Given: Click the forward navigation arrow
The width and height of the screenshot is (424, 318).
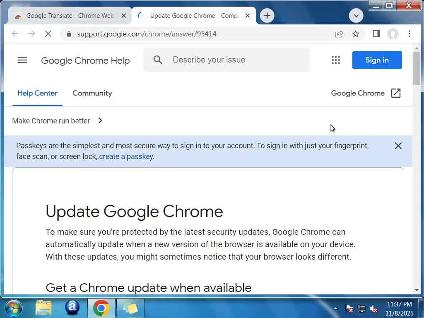Looking at the screenshot, I should coord(31,34).
